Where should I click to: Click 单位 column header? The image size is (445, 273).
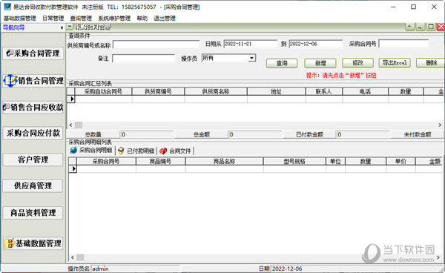pyautogui.click(x=335, y=161)
